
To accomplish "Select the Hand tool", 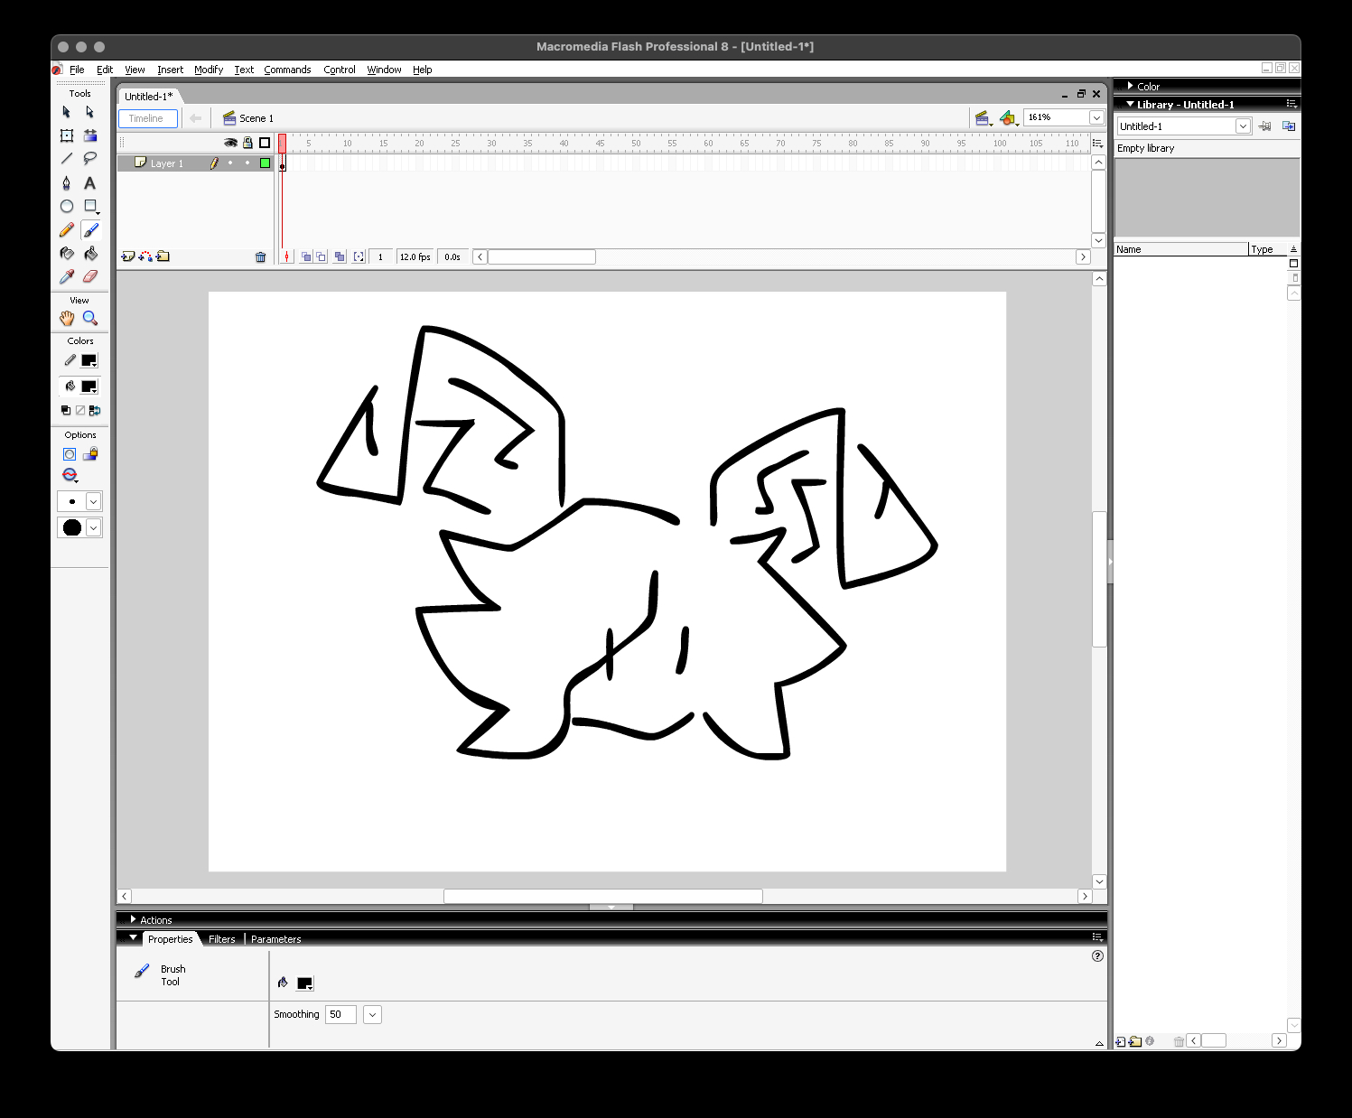I will 67,318.
